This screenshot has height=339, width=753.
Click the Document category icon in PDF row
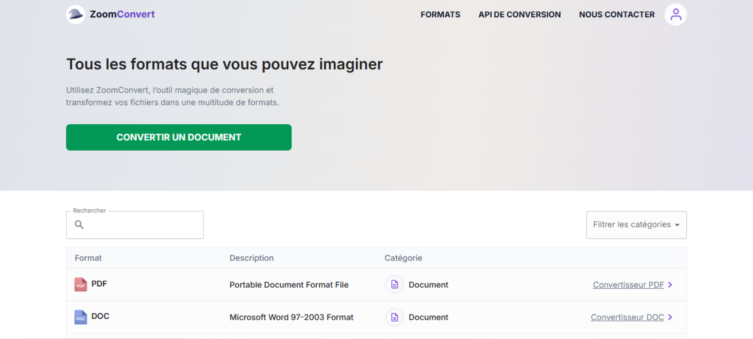pyautogui.click(x=395, y=284)
